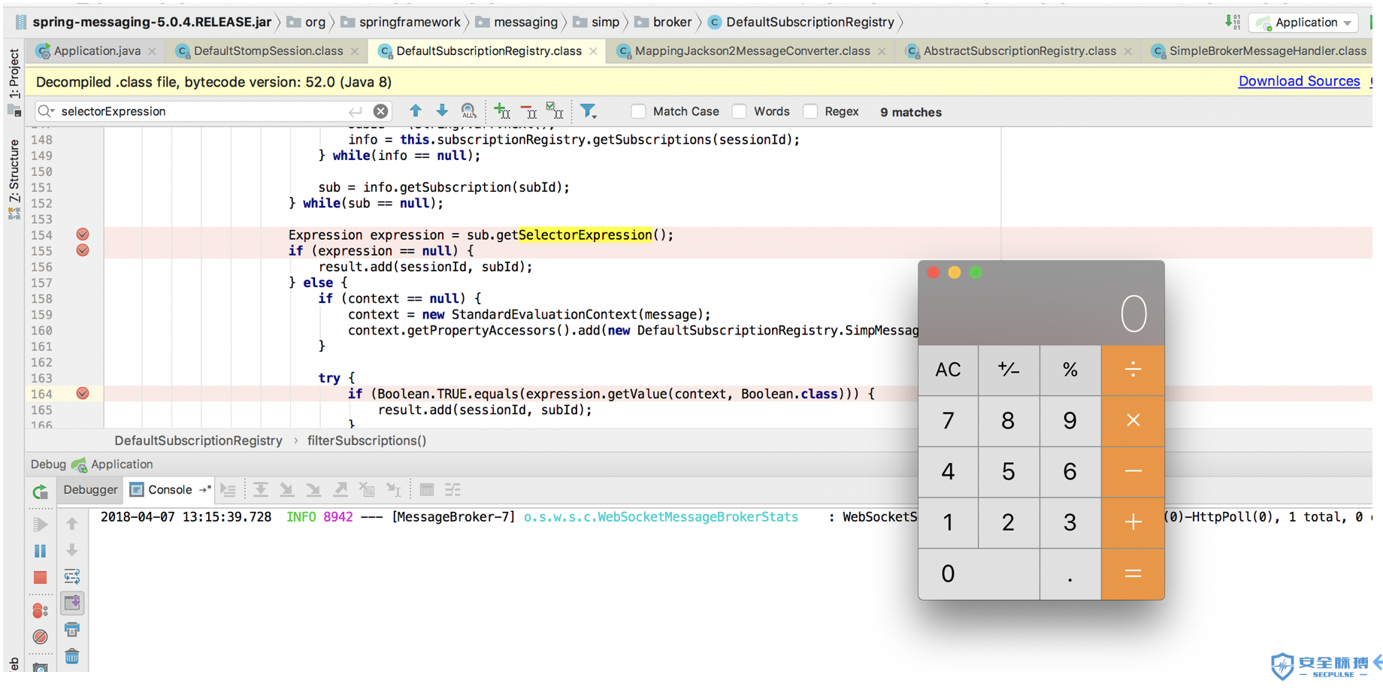Enable the Match Case checkbox
Screen dimensions: 1383x693
(x=638, y=111)
